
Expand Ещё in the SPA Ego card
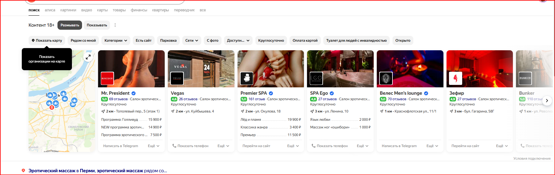coord(363,146)
